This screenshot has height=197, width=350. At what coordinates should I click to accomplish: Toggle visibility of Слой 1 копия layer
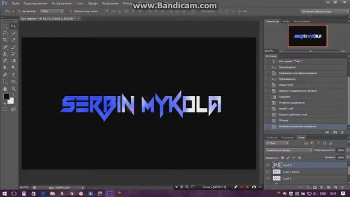pos(267,172)
